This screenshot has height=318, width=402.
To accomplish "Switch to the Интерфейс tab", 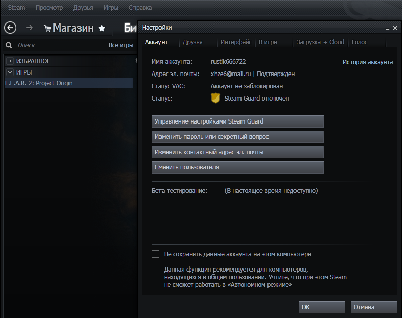I will click(236, 42).
